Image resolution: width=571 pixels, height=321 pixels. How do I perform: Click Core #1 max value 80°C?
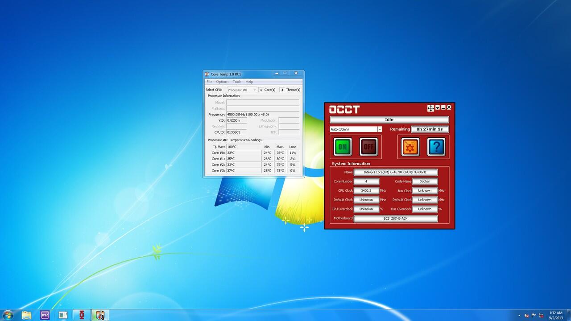coord(280,159)
